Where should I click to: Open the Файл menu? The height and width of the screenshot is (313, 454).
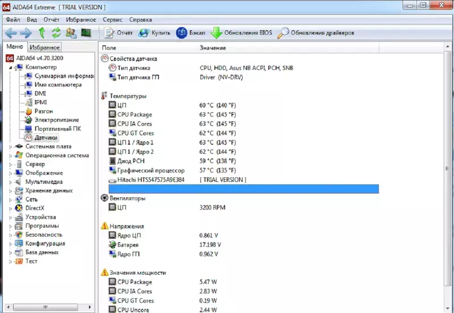coord(13,20)
